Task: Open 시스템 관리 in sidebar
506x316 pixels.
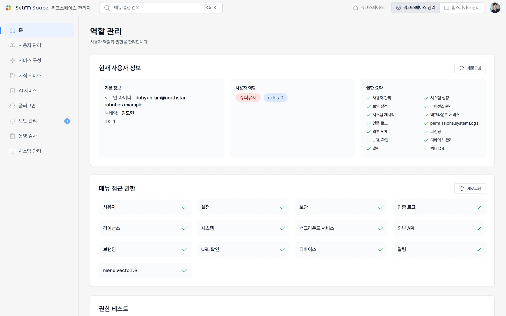Action: point(39,151)
